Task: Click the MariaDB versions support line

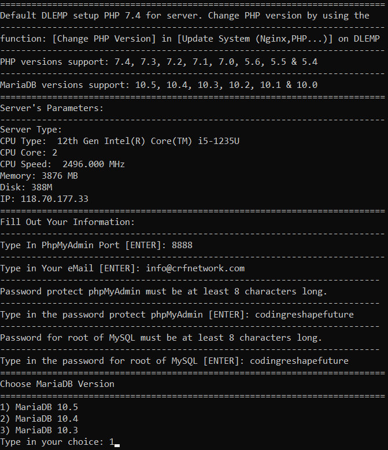Action: click(158, 84)
